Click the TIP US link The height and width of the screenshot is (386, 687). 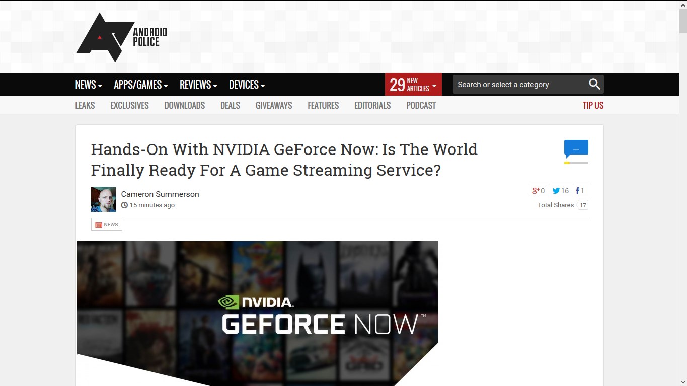(593, 105)
